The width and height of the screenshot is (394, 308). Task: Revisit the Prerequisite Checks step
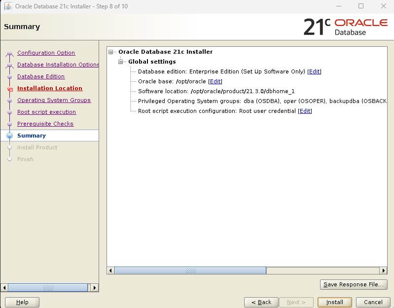click(45, 124)
